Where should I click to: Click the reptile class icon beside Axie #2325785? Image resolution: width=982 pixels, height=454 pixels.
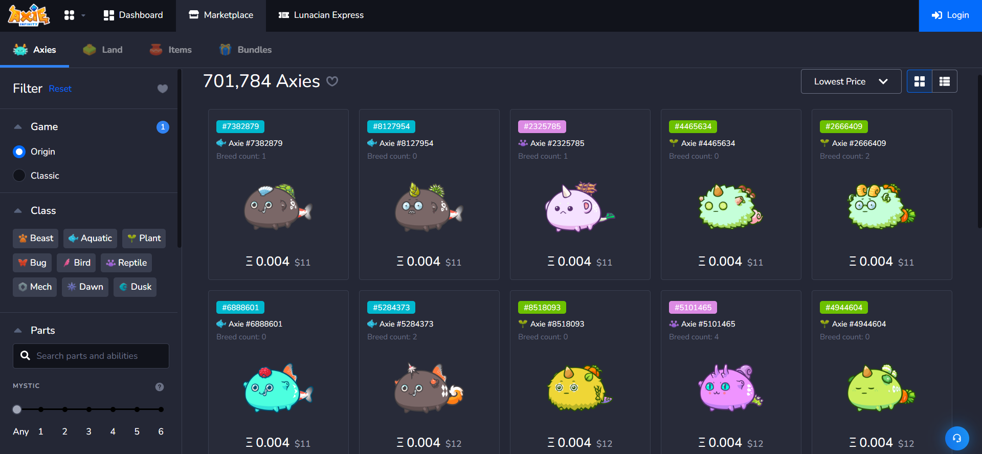click(523, 143)
